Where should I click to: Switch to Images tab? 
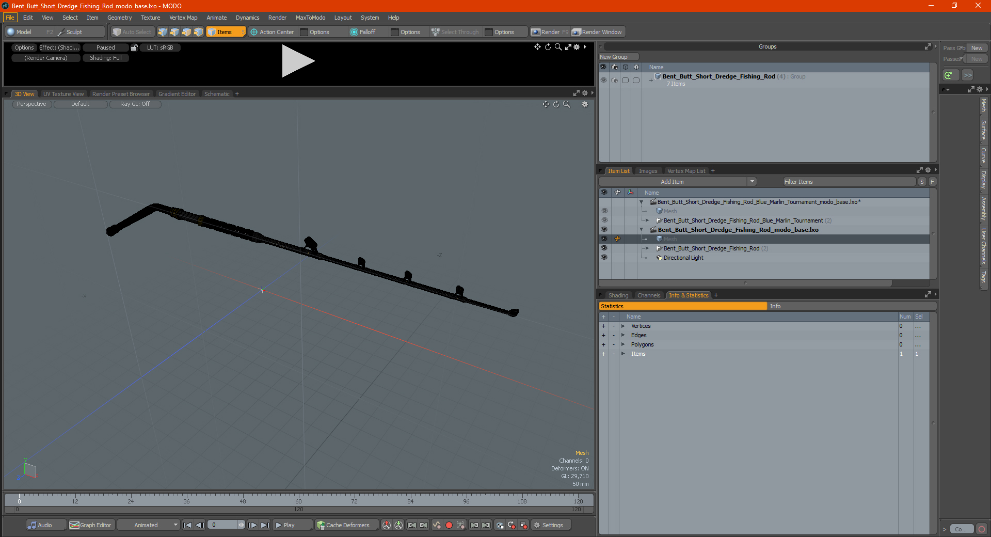pyautogui.click(x=648, y=171)
